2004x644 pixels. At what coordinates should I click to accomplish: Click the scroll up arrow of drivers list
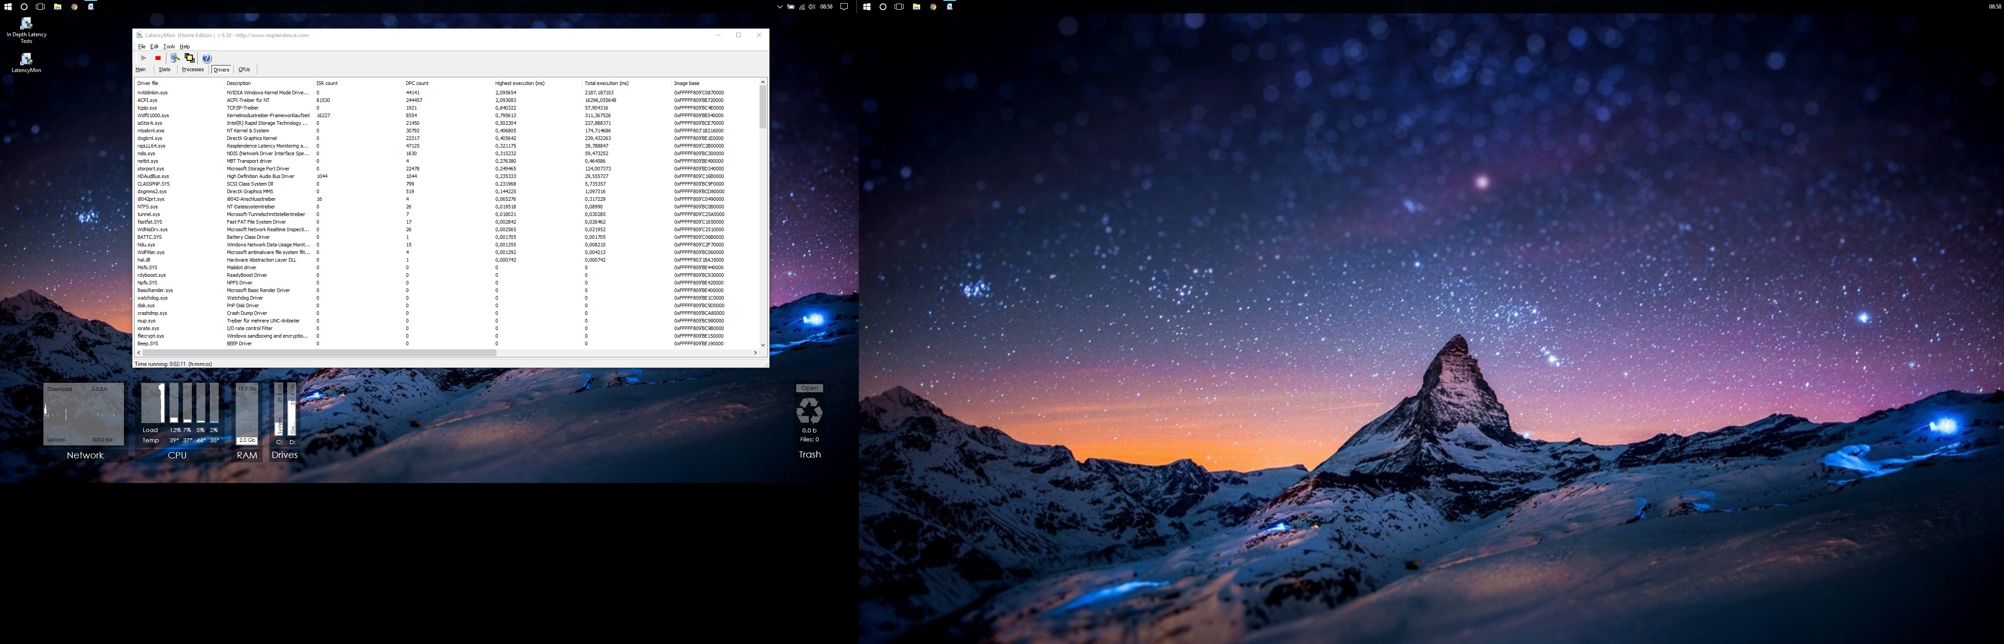[762, 82]
